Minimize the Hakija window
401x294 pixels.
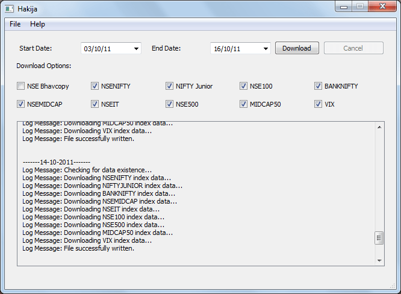pyautogui.click(x=344, y=7)
